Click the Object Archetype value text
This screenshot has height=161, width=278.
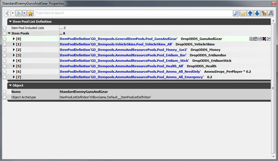tap(105, 97)
